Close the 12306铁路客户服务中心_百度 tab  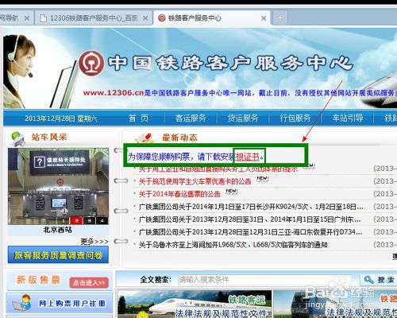[x=145, y=18]
